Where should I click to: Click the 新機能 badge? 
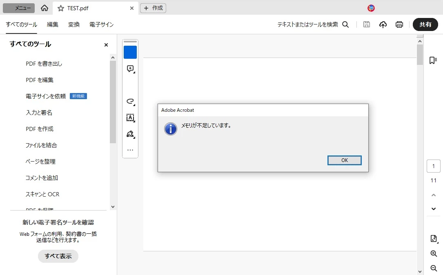[x=78, y=96]
